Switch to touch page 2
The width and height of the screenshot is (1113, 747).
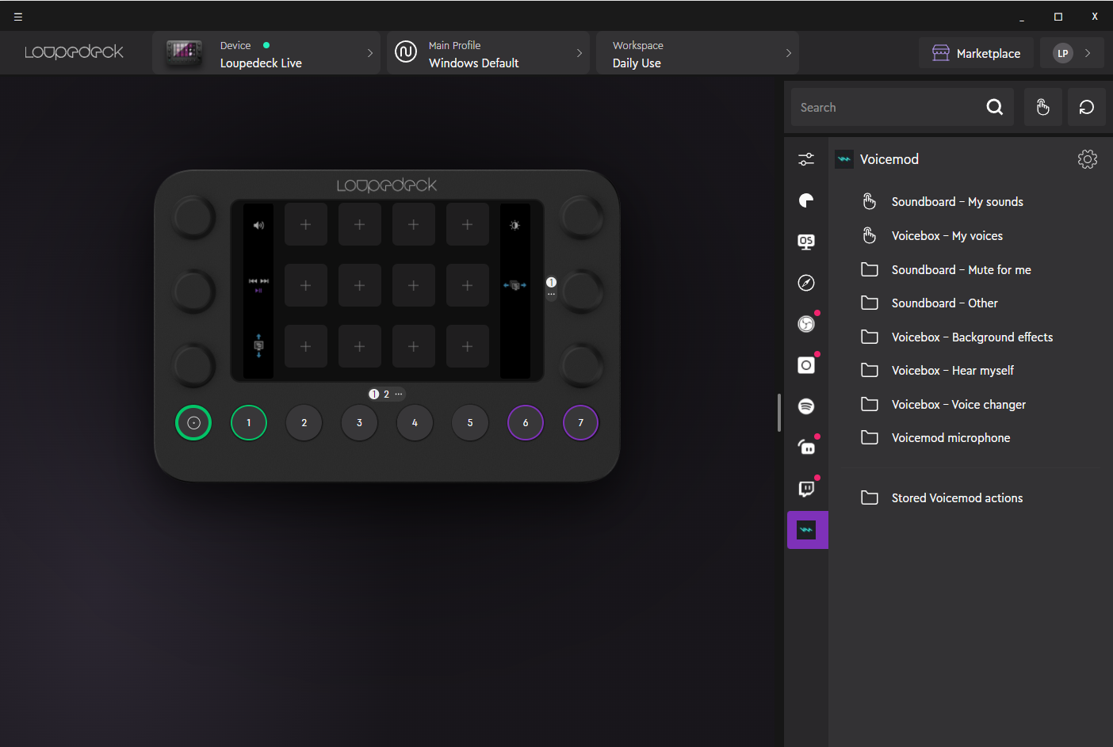pos(387,394)
